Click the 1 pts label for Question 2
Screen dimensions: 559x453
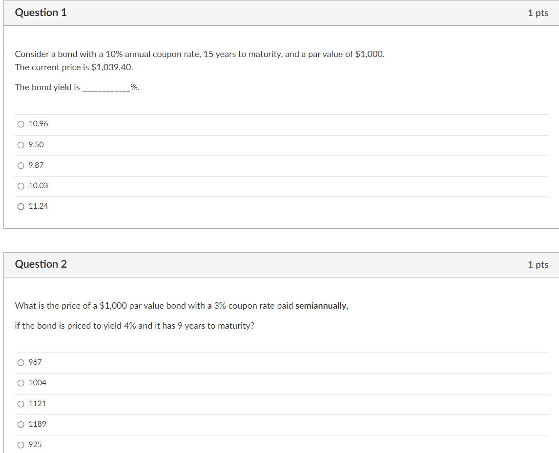538,264
